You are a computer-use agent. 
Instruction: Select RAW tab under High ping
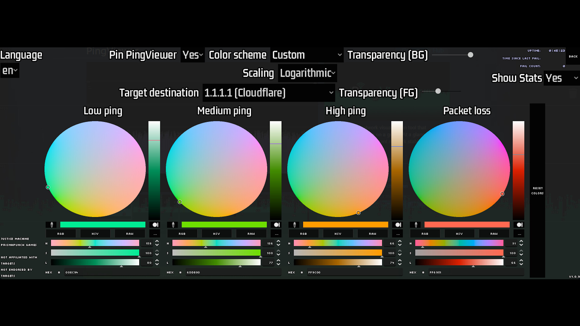(x=372, y=234)
